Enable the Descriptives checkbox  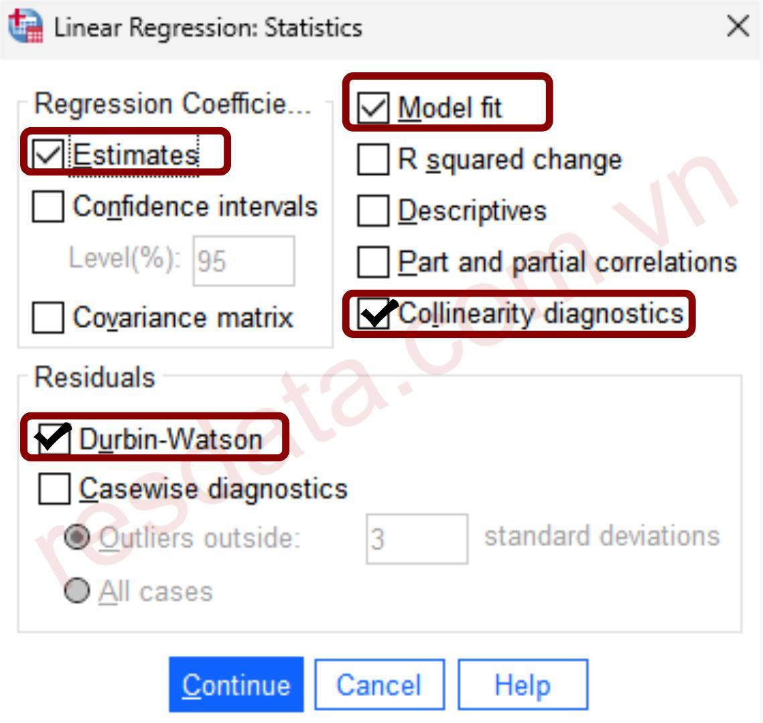(x=373, y=211)
